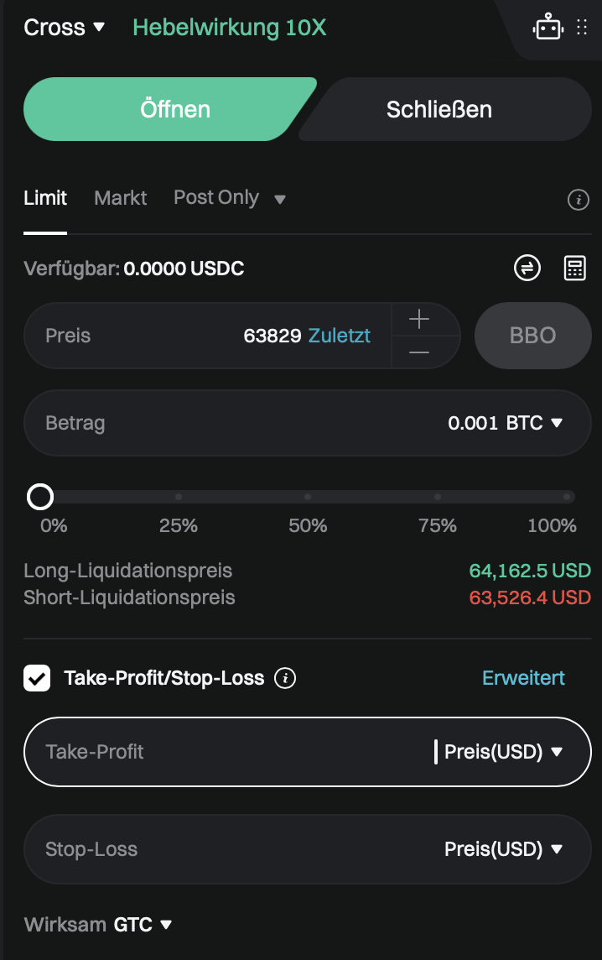Open the calculator icon
Screen dimensions: 602x960
click(574, 268)
